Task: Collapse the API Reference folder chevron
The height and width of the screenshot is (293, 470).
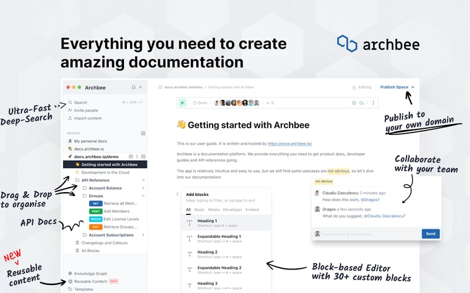Action: [x=143, y=180]
